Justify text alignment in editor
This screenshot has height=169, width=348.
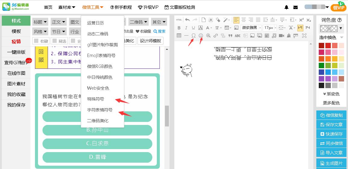[x=258, y=20]
